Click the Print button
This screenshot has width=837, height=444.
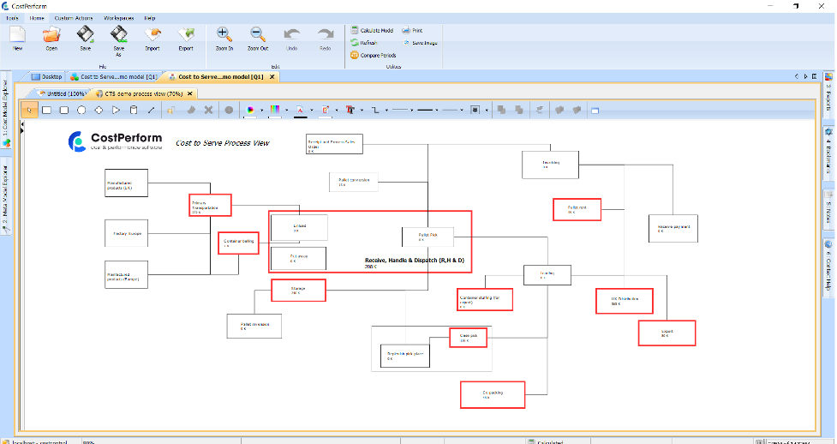tap(412, 31)
